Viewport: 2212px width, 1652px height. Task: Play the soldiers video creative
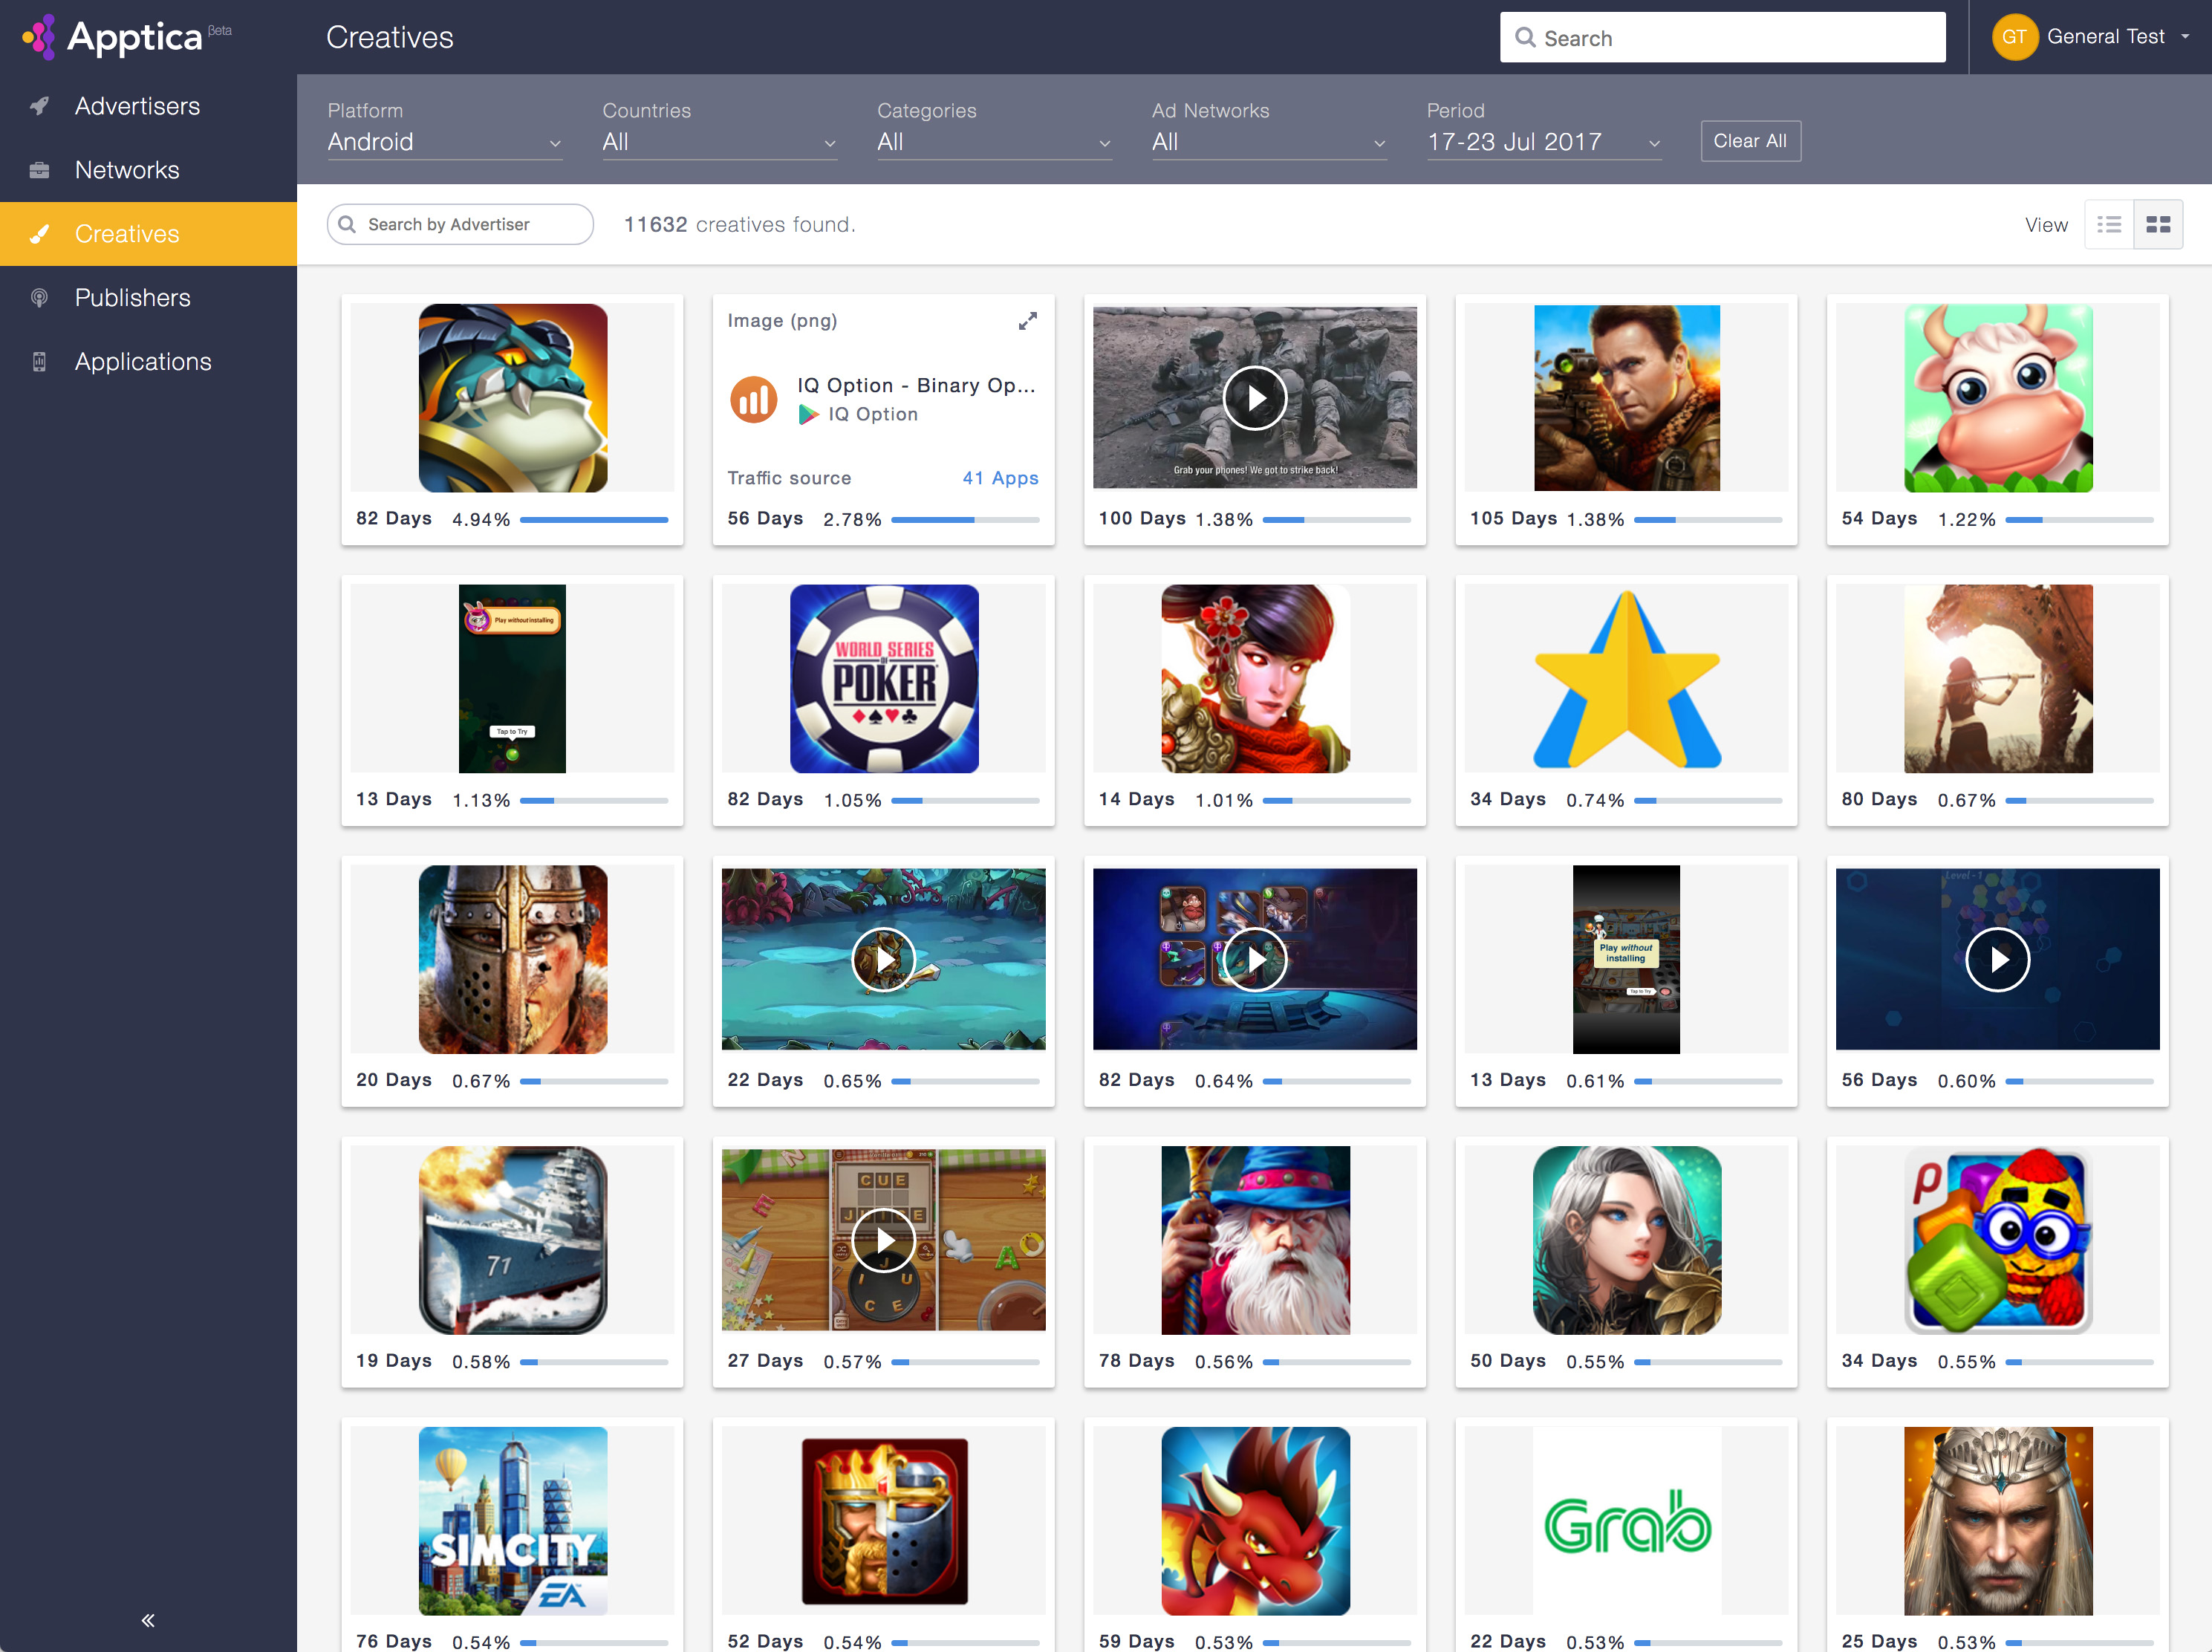pos(1254,398)
